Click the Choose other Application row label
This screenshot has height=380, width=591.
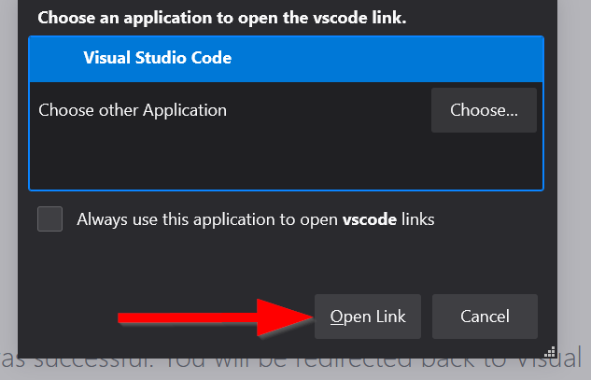(133, 110)
